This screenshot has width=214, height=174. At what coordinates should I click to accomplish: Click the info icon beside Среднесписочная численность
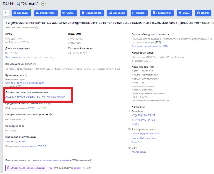49,104
